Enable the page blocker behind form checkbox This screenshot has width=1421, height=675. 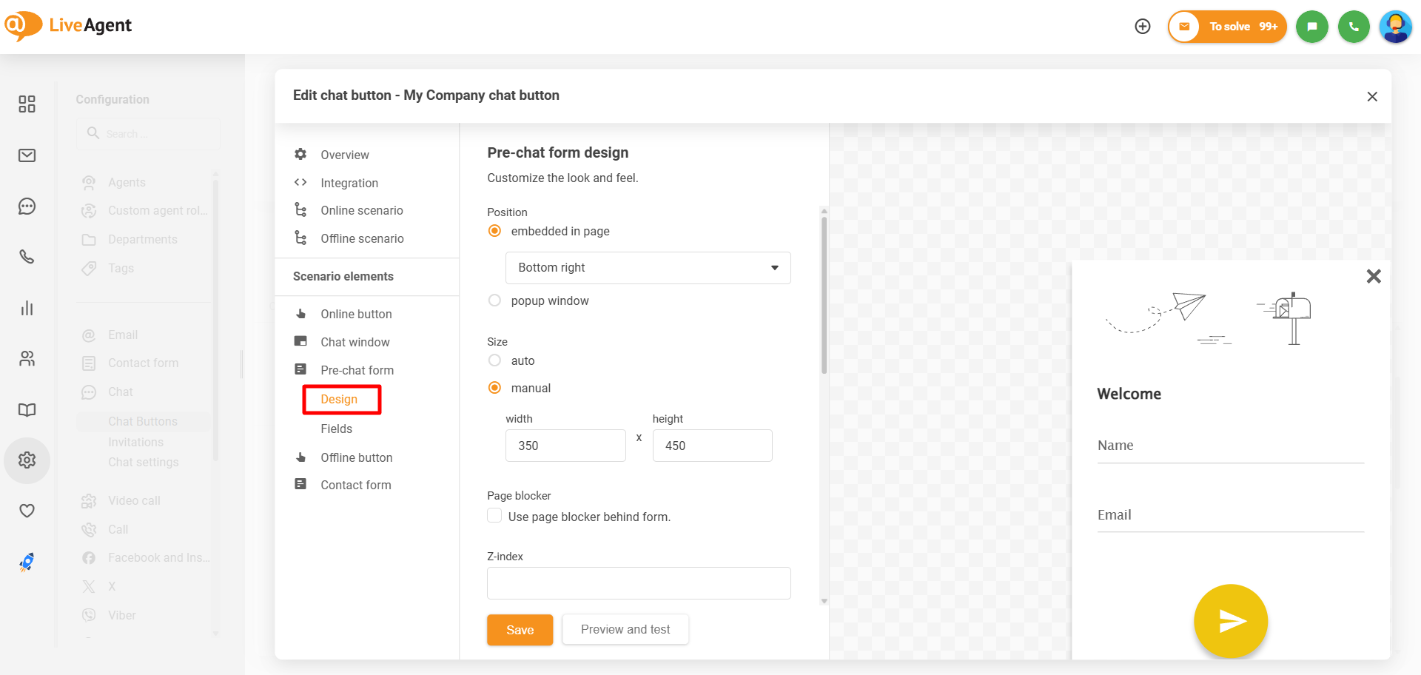pos(495,516)
